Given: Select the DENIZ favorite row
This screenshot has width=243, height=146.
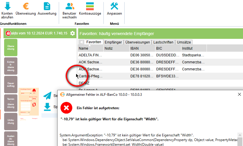Looking at the screenshot, I should pyautogui.click(x=160, y=83).
